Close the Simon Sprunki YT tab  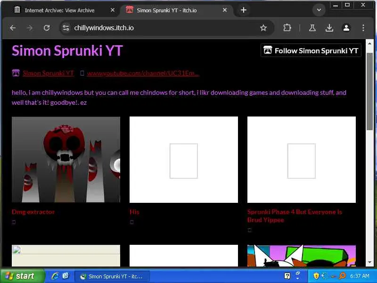(x=225, y=10)
